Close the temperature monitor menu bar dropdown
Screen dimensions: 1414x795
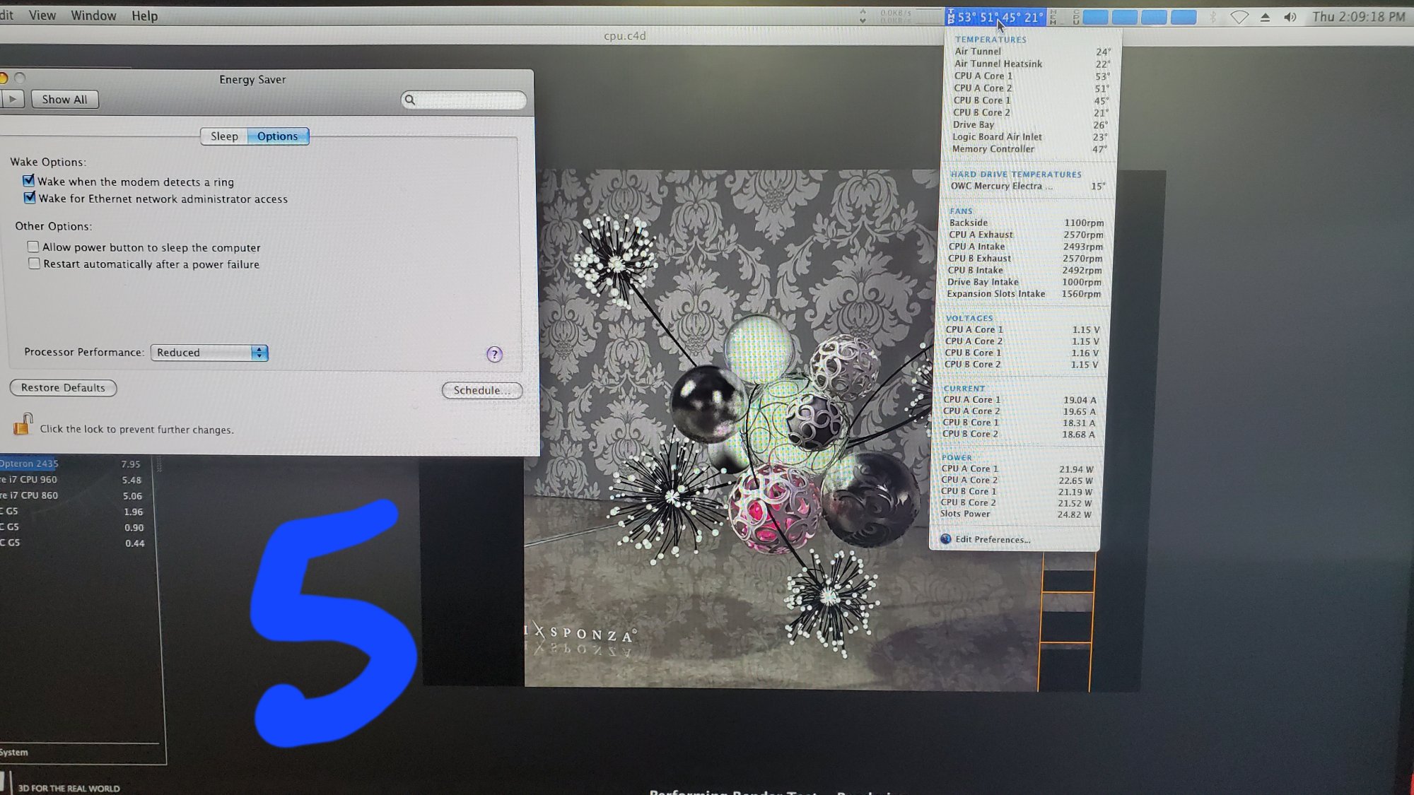point(995,17)
